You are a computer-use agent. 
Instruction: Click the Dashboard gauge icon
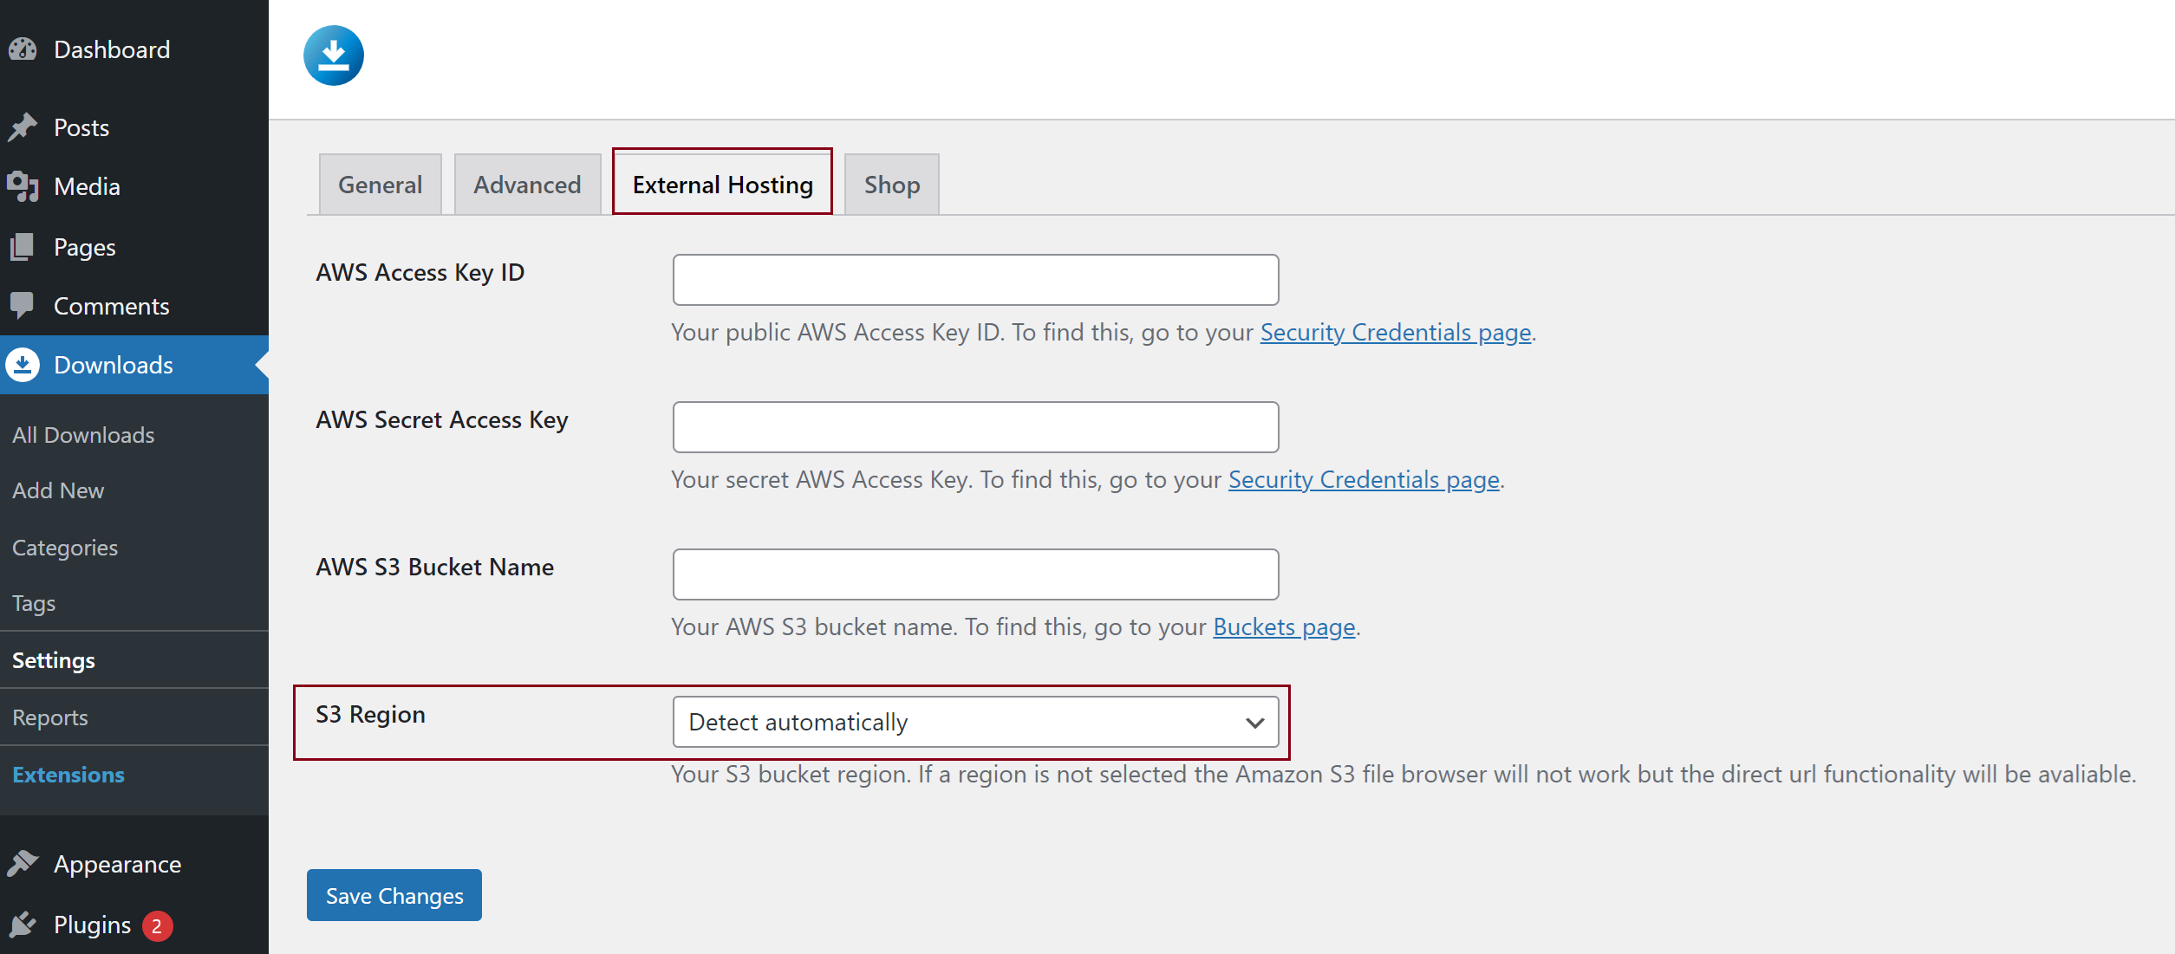point(23,49)
